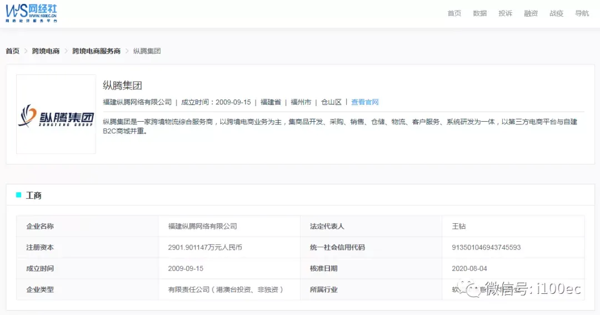Open the 数据 navigation menu item
The height and width of the screenshot is (315, 600).
coord(480,13)
